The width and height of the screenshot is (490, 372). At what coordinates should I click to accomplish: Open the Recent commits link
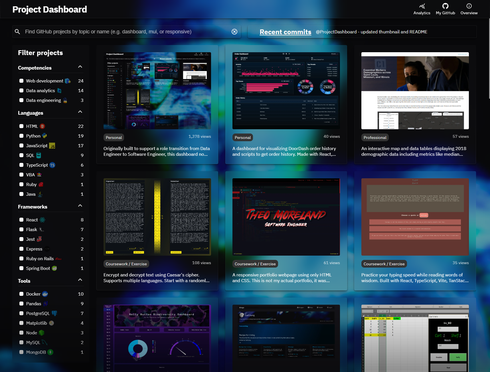tap(285, 32)
